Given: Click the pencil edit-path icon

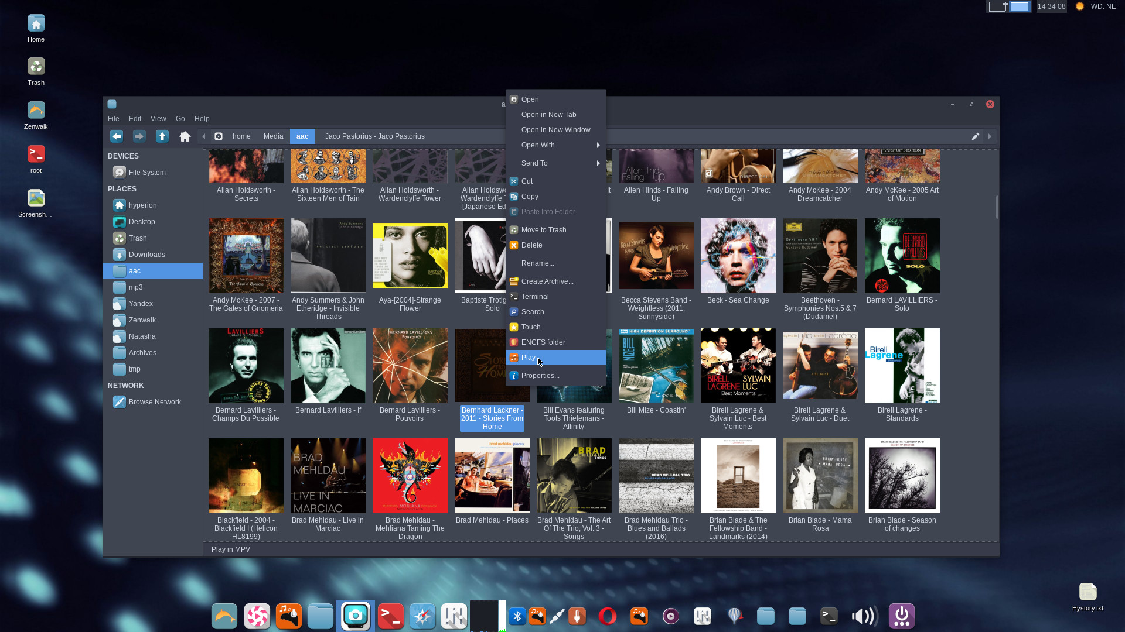Looking at the screenshot, I should pyautogui.click(x=975, y=136).
